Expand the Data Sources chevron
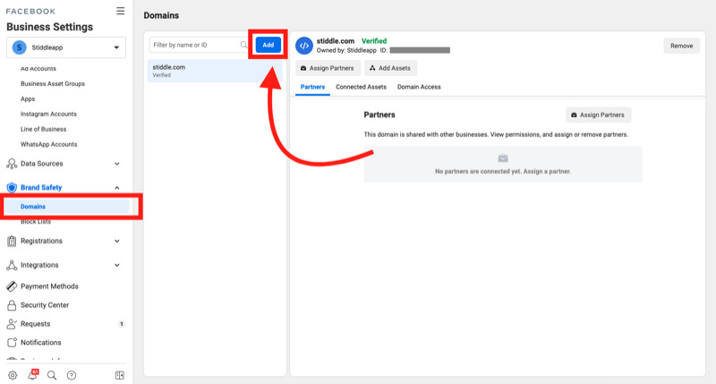 (117, 164)
